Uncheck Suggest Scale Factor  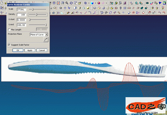9,45
